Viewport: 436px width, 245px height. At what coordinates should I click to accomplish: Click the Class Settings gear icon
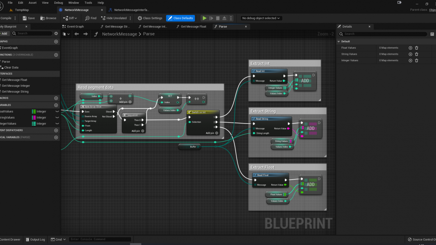pos(140,18)
